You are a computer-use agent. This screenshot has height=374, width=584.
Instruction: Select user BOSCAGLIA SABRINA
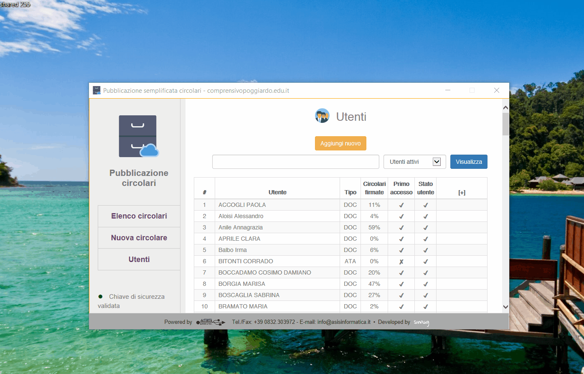coord(249,295)
